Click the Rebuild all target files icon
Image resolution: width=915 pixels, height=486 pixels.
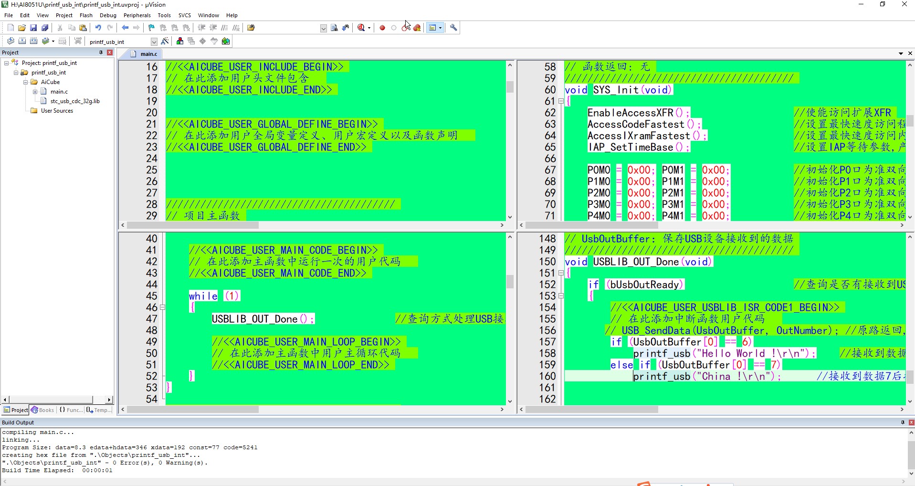[33, 41]
